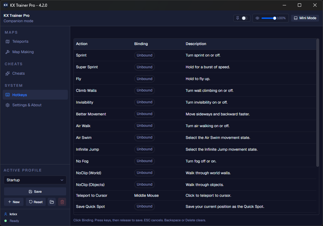Open the Map Making page
Viewport: 323px width, 226px height.
35,52
